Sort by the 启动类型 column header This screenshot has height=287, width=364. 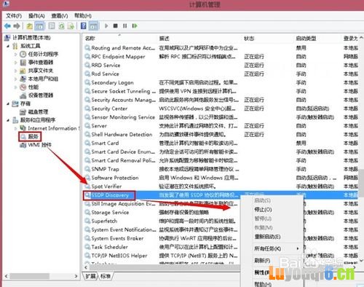[x=306, y=39]
